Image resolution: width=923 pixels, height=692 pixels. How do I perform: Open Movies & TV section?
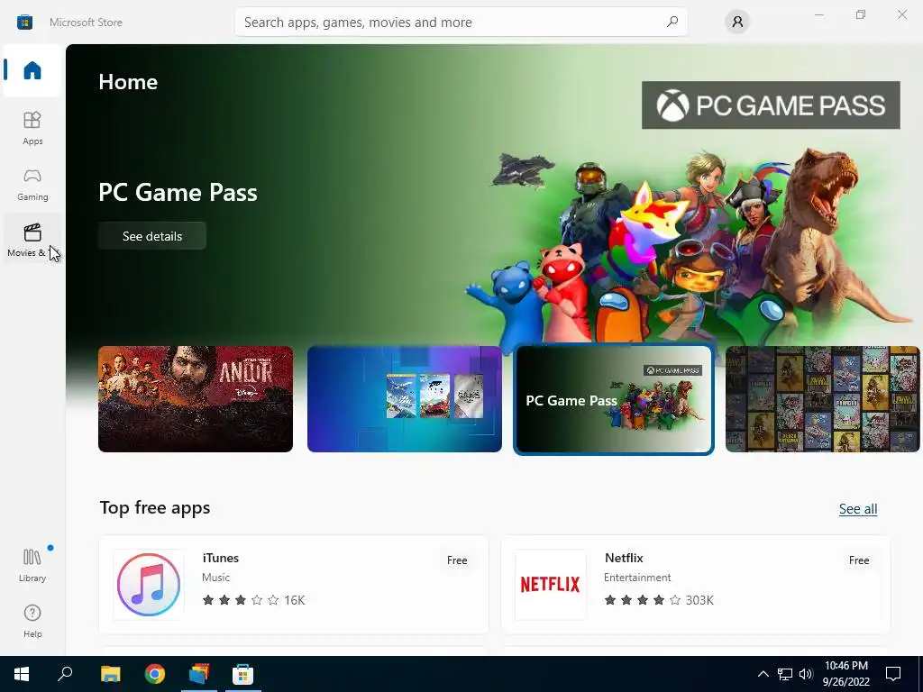pyautogui.click(x=32, y=240)
